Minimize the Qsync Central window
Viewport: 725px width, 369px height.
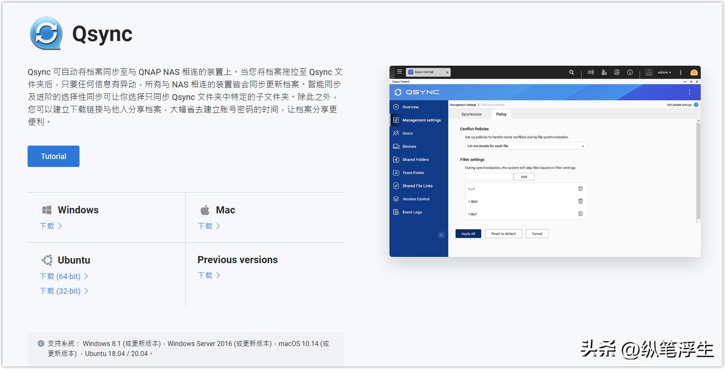(x=685, y=82)
